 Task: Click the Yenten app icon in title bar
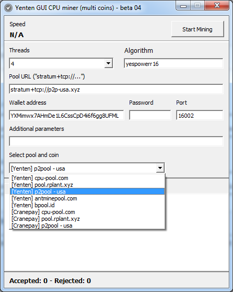pos(8,8)
